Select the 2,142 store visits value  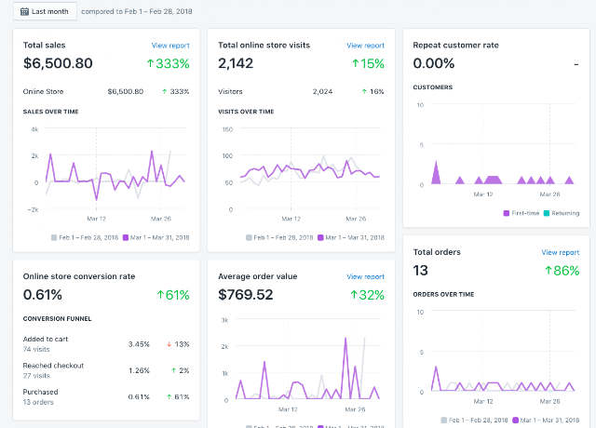coord(236,63)
